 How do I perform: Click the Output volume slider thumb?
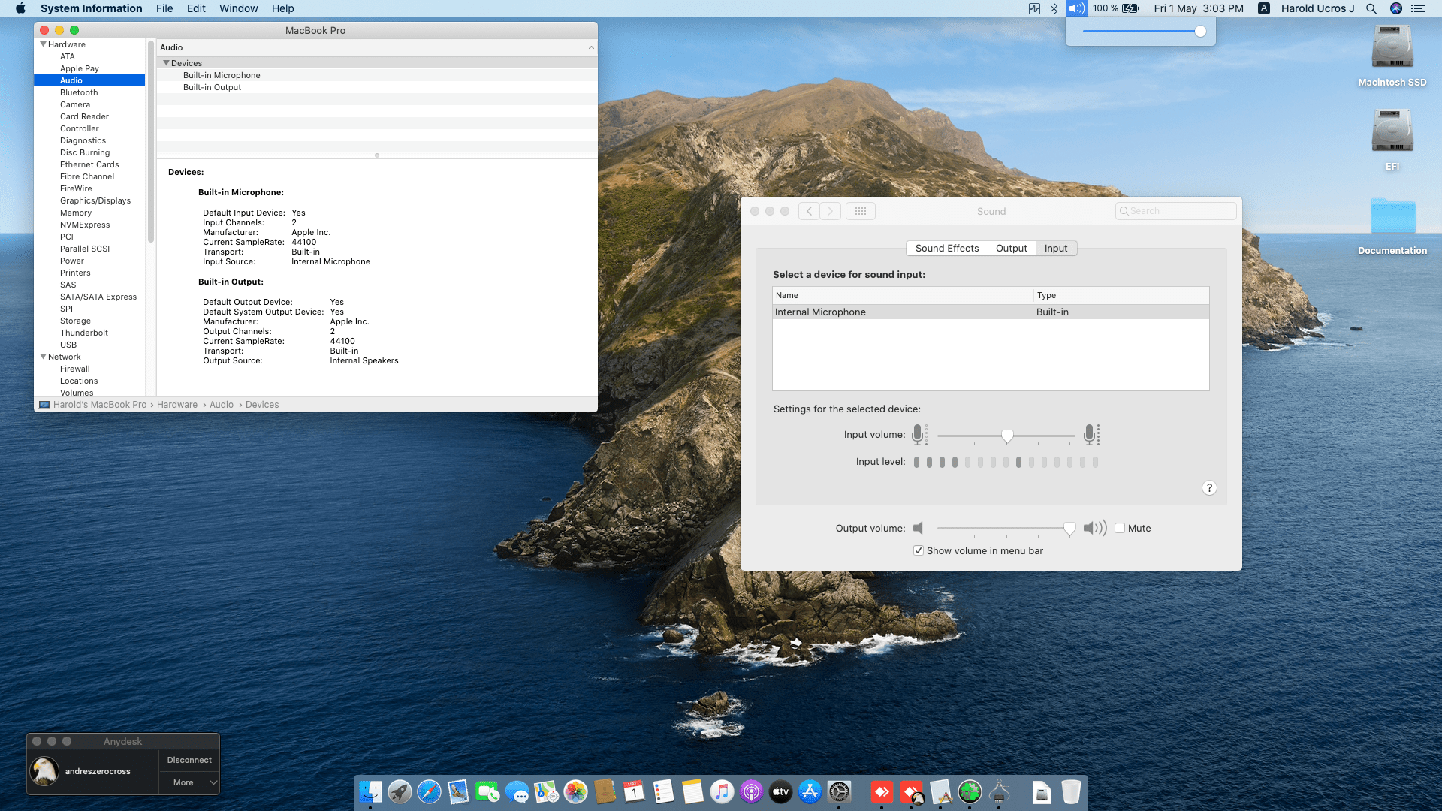[1069, 529]
